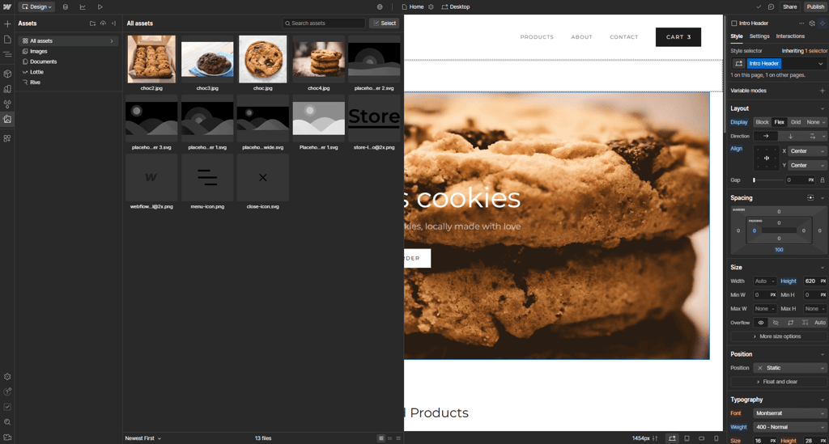The width and height of the screenshot is (829, 444).
Task: Click the locale globe icon
Action: 380,6
